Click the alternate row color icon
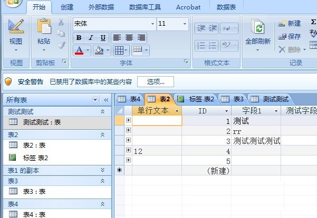 (138, 50)
